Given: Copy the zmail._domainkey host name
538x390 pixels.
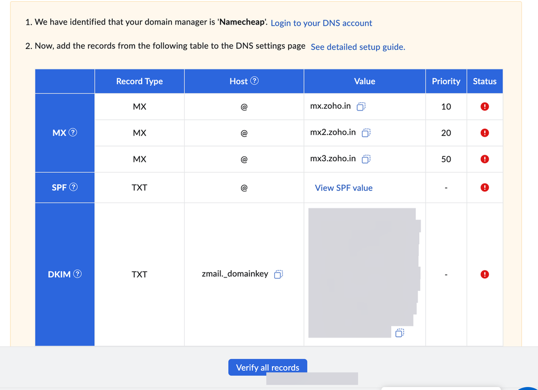Looking at the screenshot, I should 278,274.
